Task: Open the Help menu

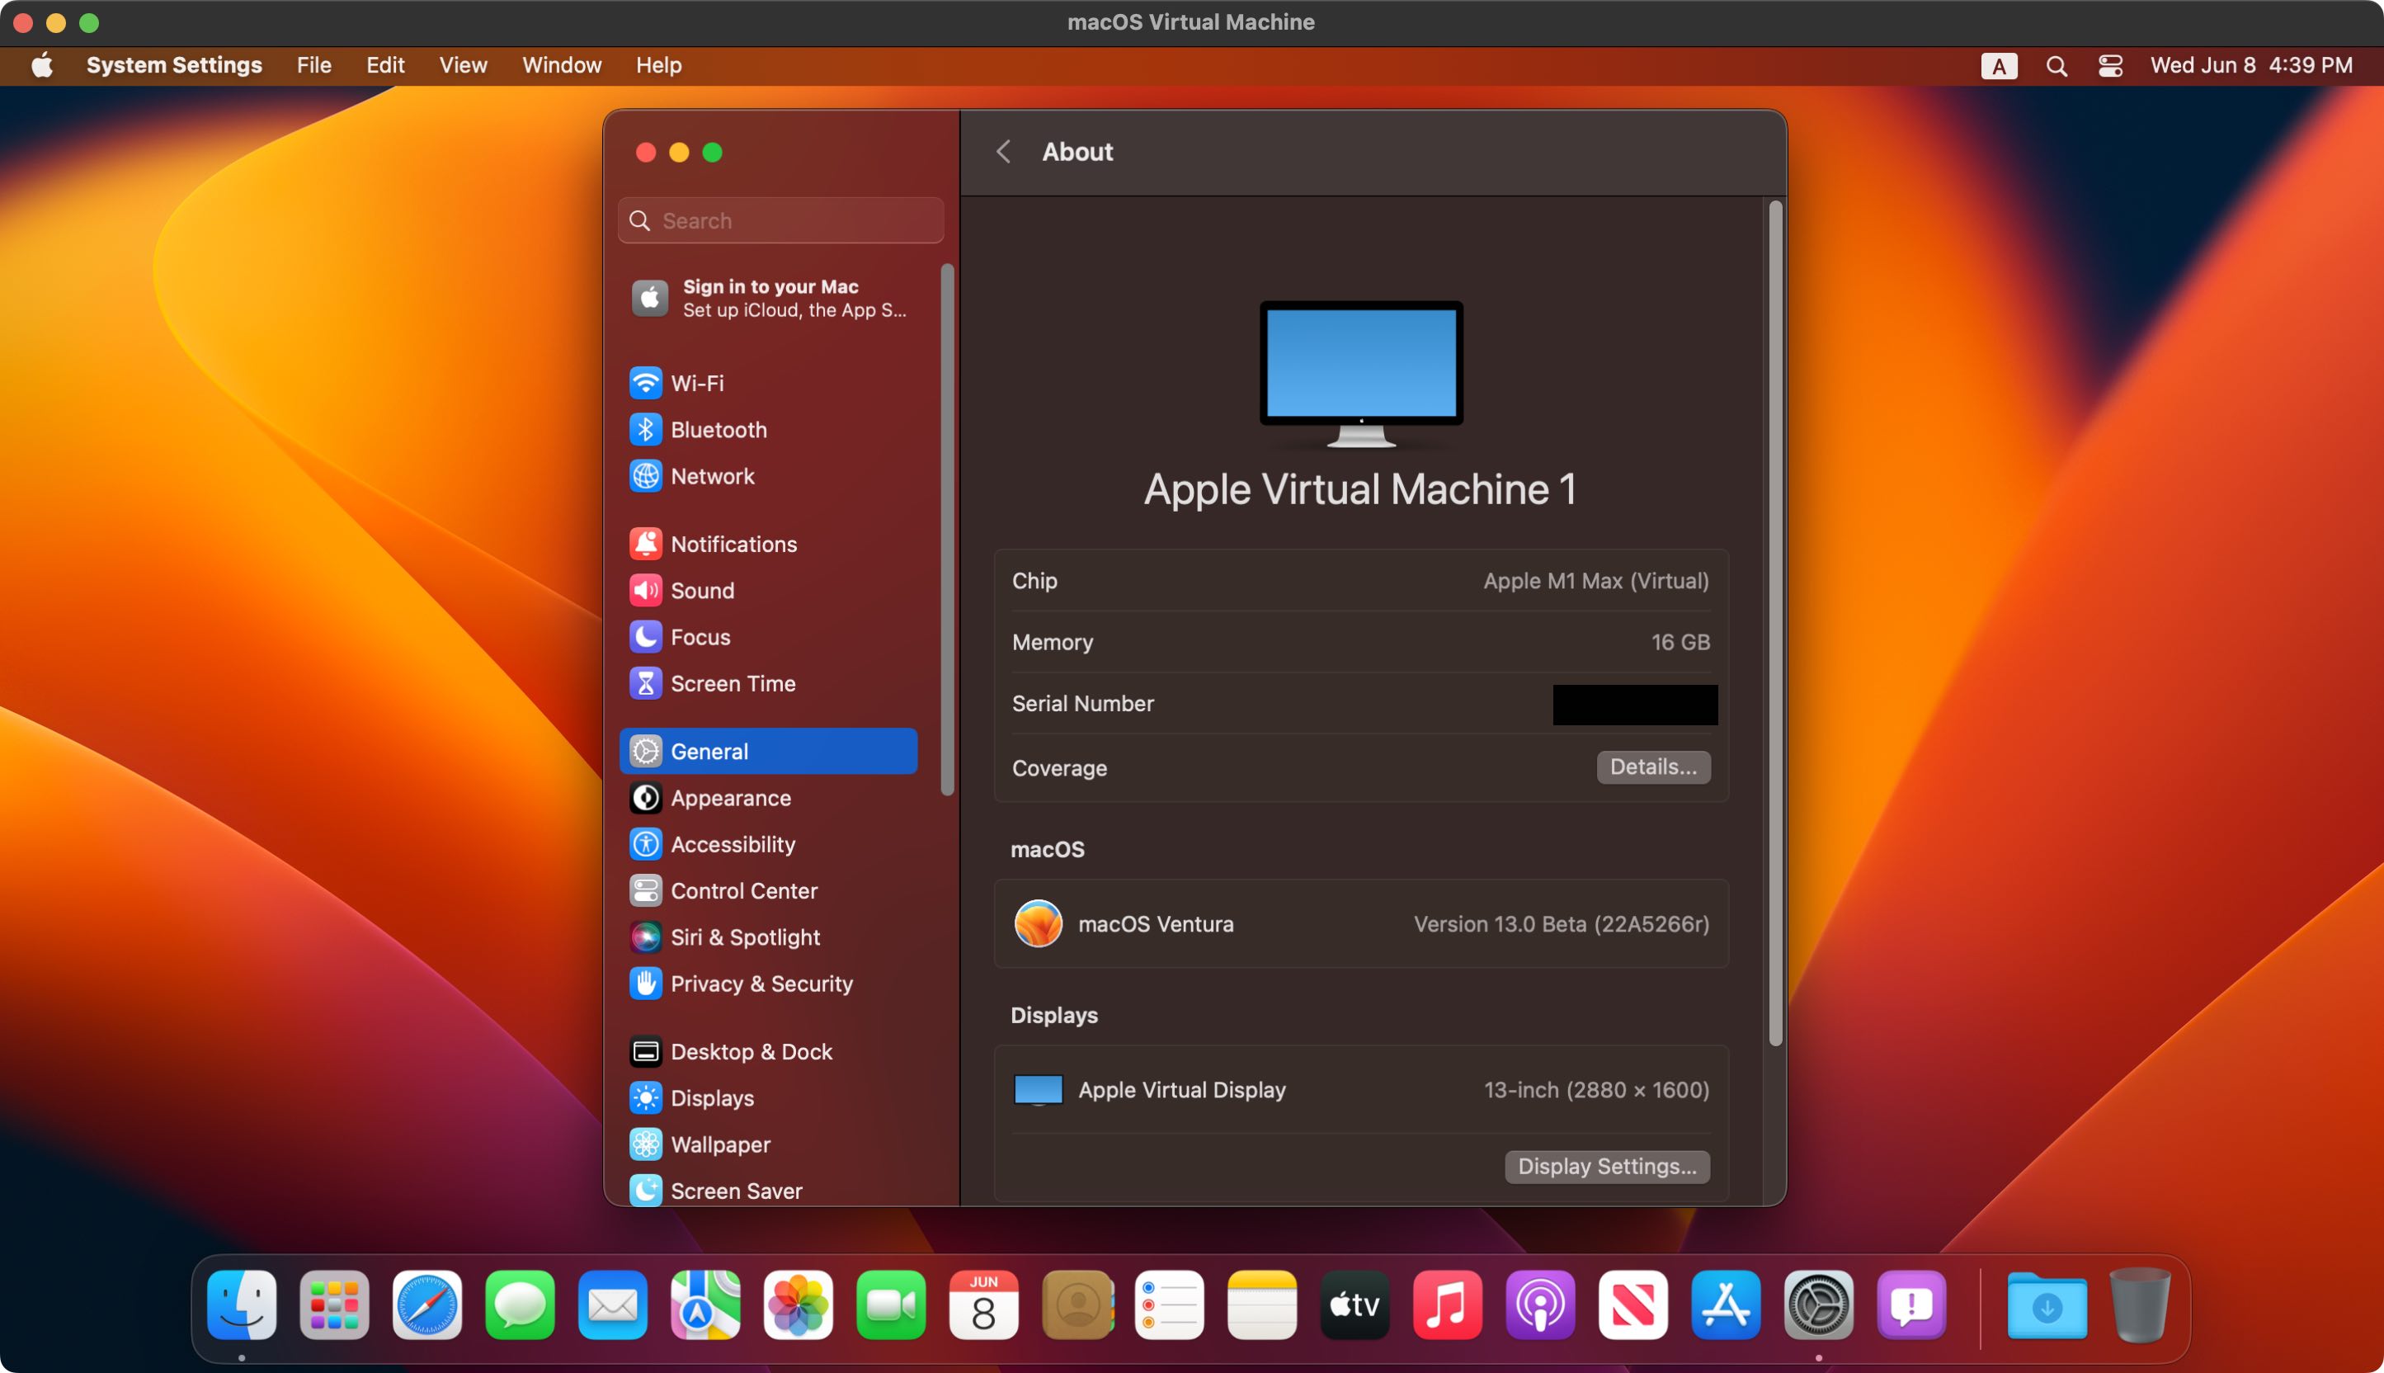Action: pos(658,65)
